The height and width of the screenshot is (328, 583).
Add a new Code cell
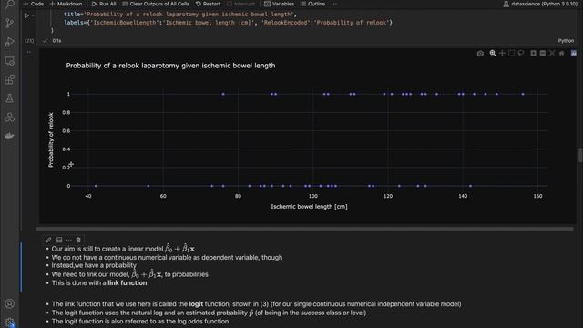pos(33,4)
